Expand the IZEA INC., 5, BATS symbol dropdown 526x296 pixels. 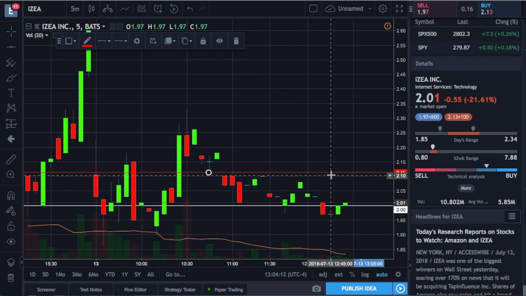[104, 26]
